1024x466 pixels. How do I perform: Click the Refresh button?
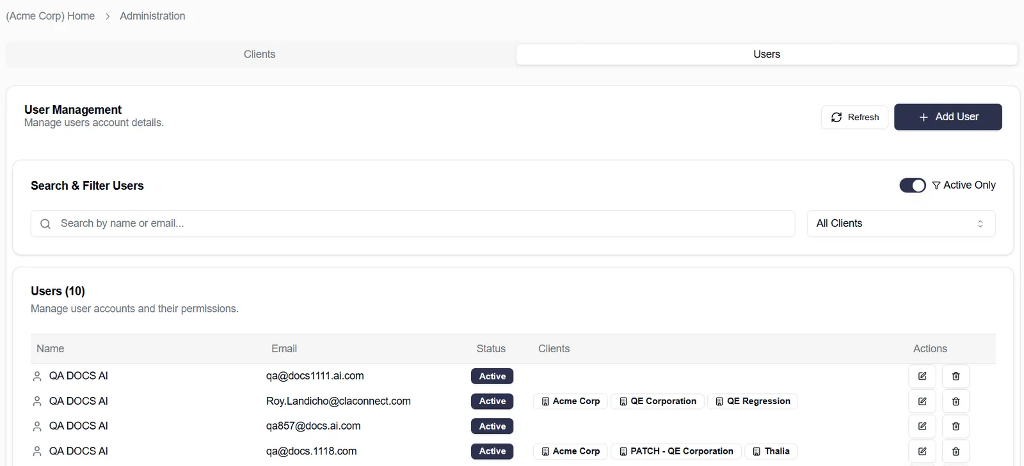point(854,117)
